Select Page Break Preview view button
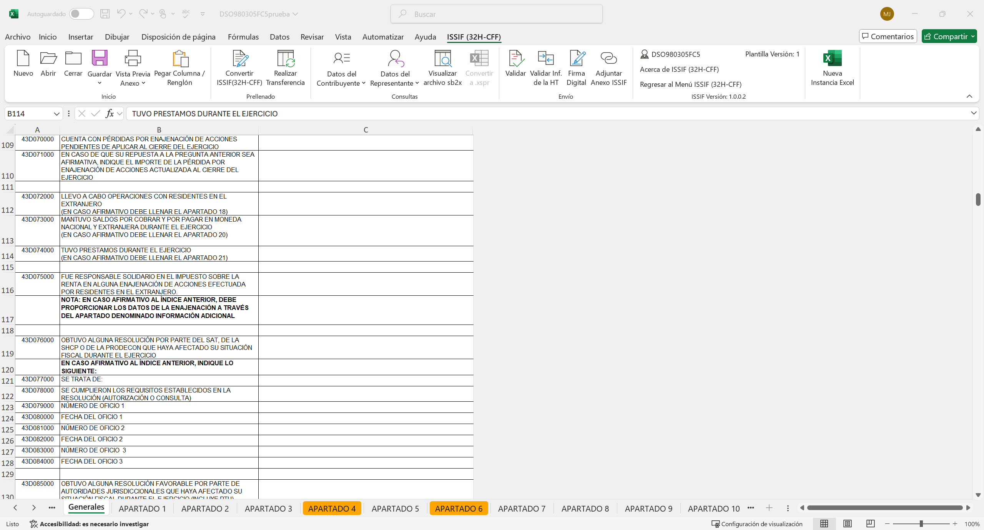Image resolution: width=984 pixels, height=530 pixels. coord(870,524)
